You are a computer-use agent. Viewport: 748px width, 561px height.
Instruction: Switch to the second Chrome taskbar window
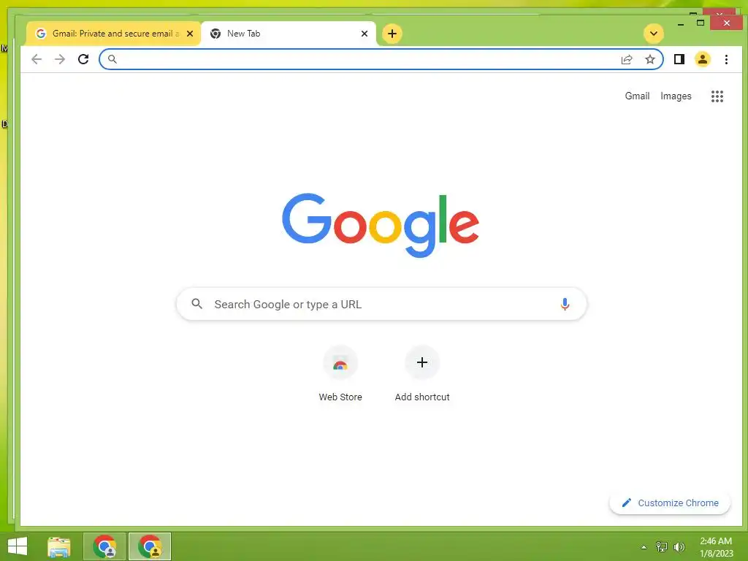pyautogui.click(x=150, y=546)
